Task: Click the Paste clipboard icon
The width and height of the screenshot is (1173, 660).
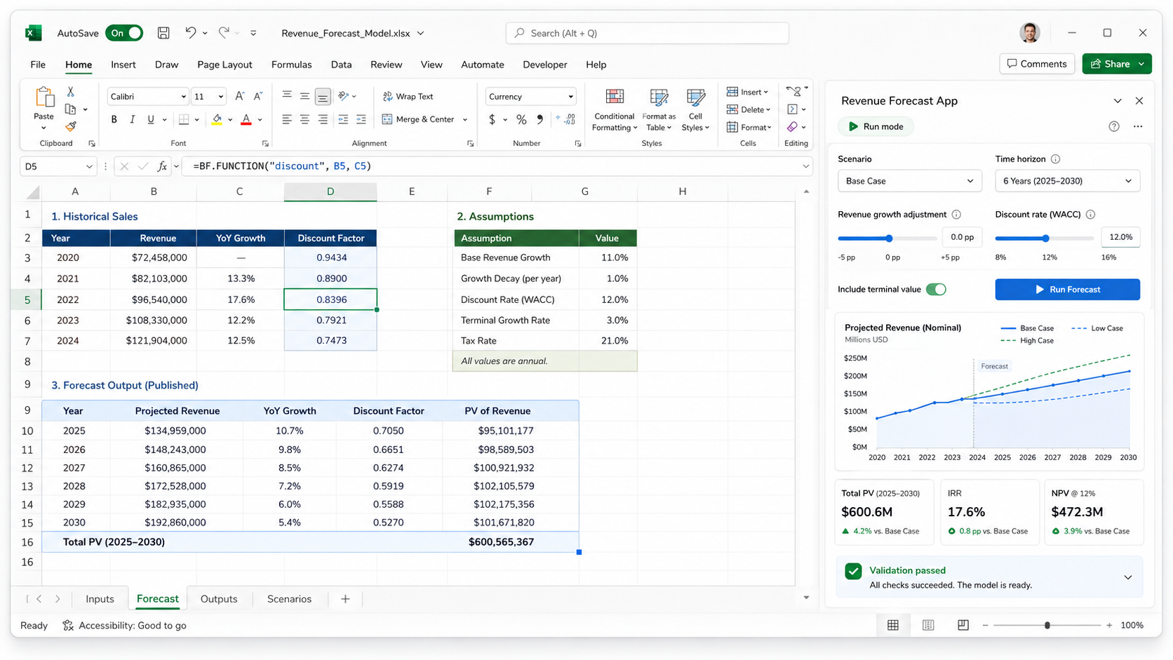Action: point(44,97)
